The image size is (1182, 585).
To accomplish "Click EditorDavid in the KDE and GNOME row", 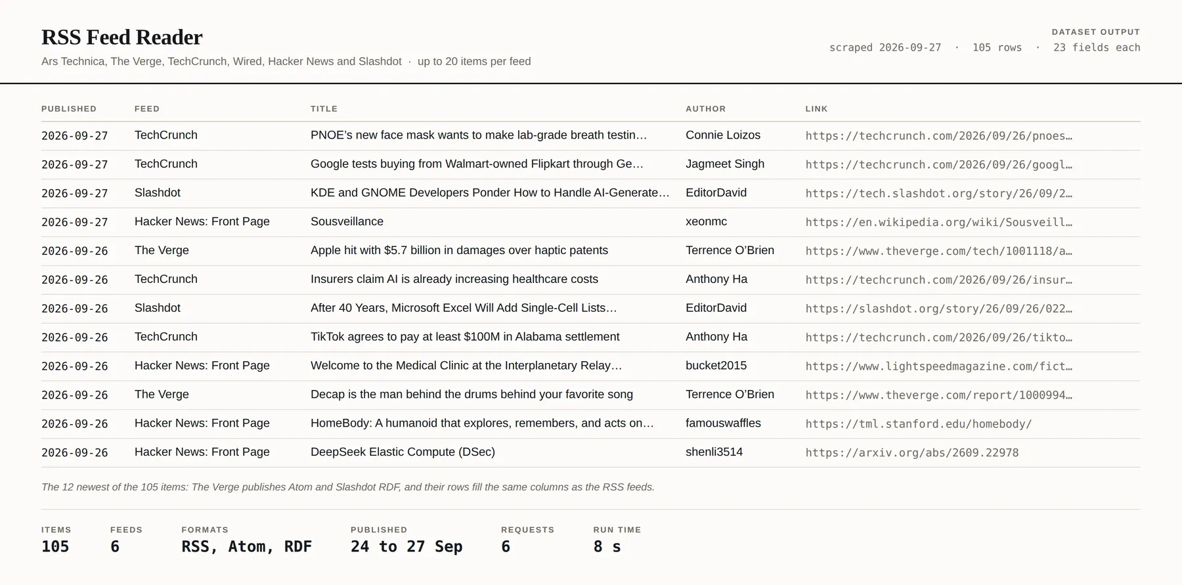I will point(716,193).
